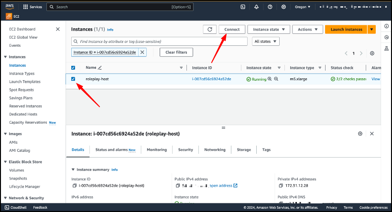Go to the previous results page

pyautogui.click(x=346, y=53)
